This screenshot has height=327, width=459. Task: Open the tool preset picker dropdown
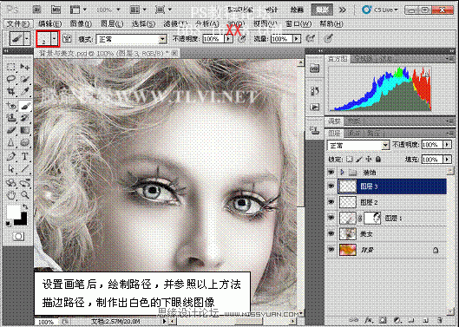click(27, 39)
